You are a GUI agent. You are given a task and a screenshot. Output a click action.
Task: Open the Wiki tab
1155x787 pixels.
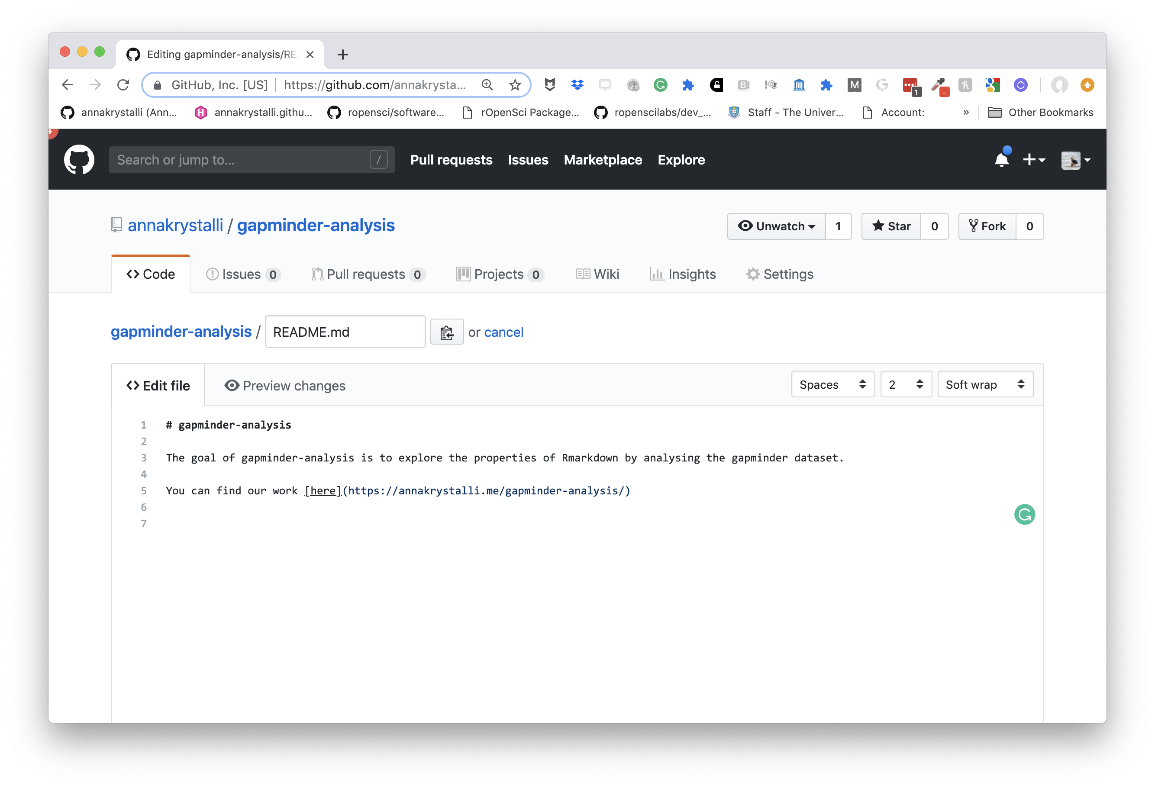click(597, 274)
